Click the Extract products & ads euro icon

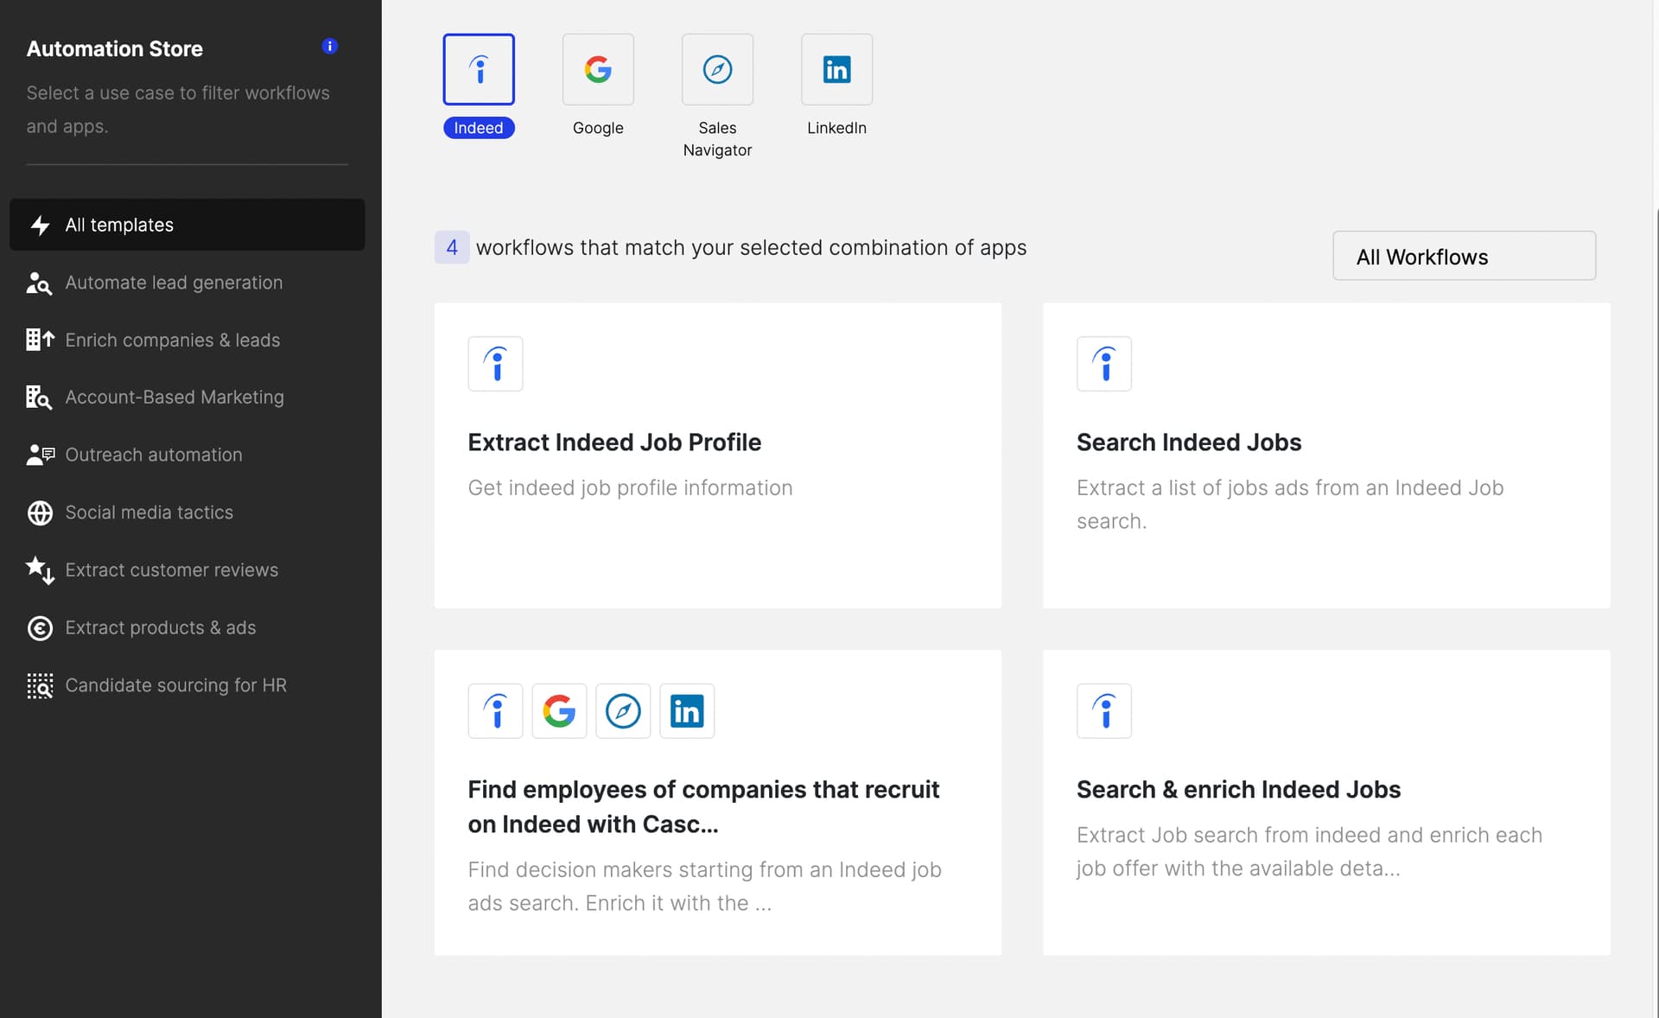click(x=40, y=628)
